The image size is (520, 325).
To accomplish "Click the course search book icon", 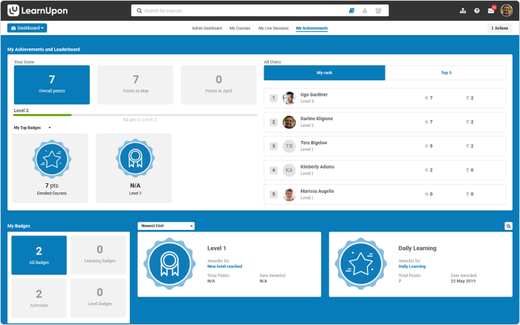I will tap(351, 11).
